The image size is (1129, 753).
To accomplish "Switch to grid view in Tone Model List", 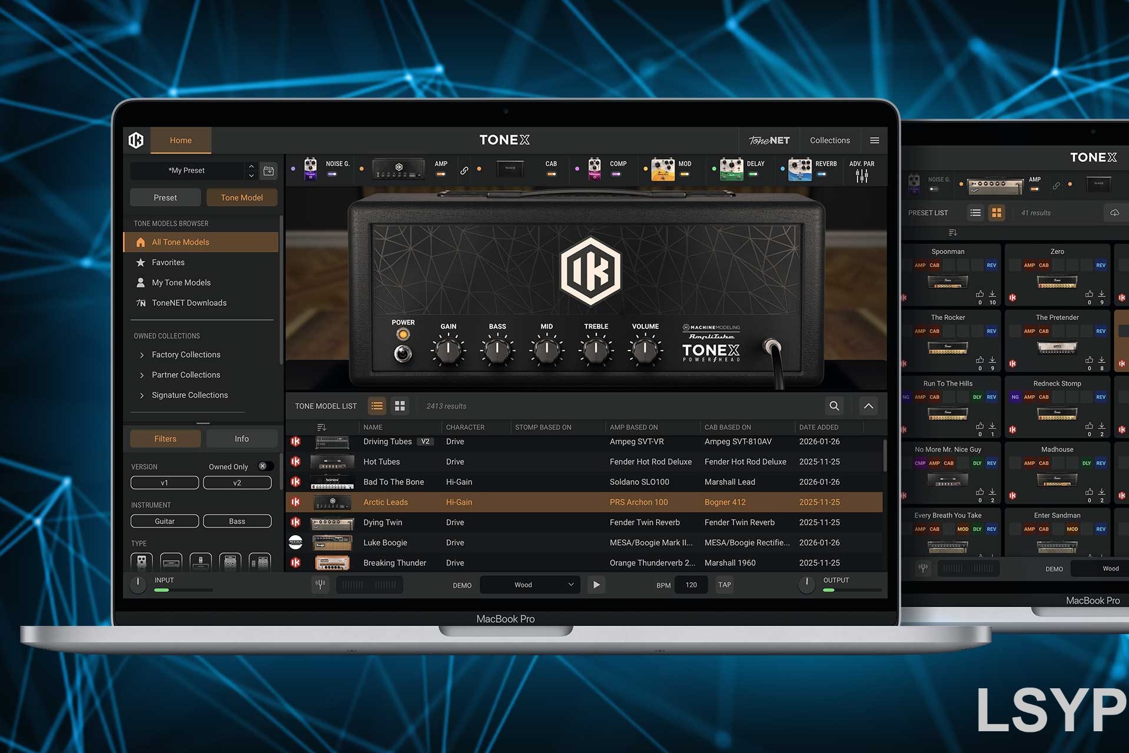I will 400,406.
